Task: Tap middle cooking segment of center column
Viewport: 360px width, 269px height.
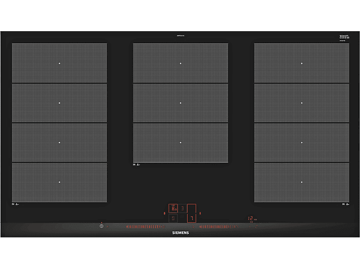Action: [181, 103]
